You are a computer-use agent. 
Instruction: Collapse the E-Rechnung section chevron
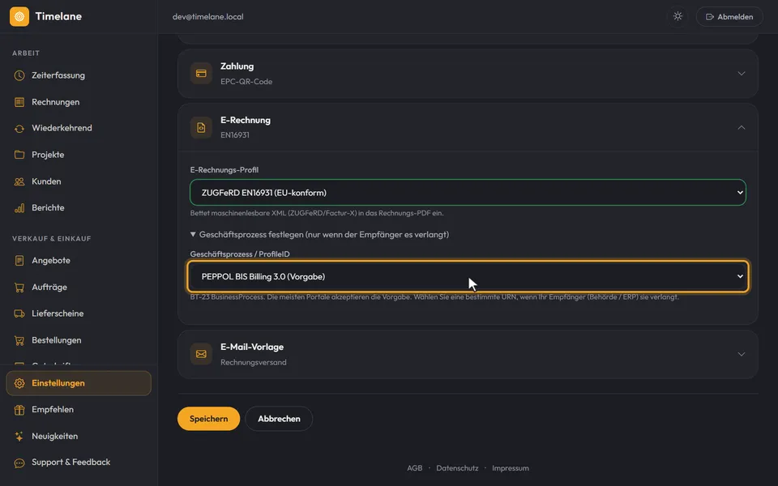click(x=741, y=127)
